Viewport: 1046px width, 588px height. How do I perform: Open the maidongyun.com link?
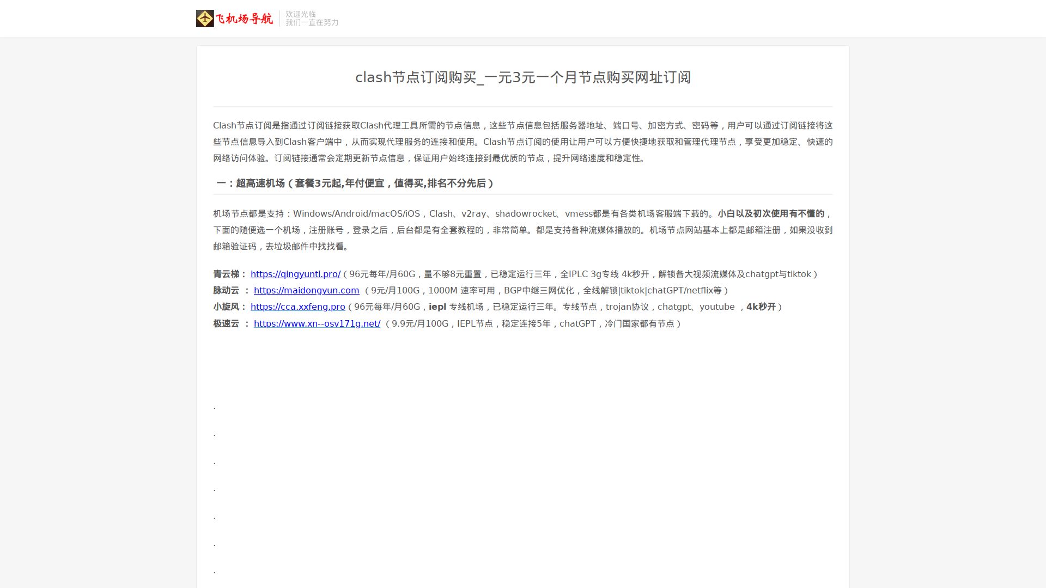tap(306, 291)
